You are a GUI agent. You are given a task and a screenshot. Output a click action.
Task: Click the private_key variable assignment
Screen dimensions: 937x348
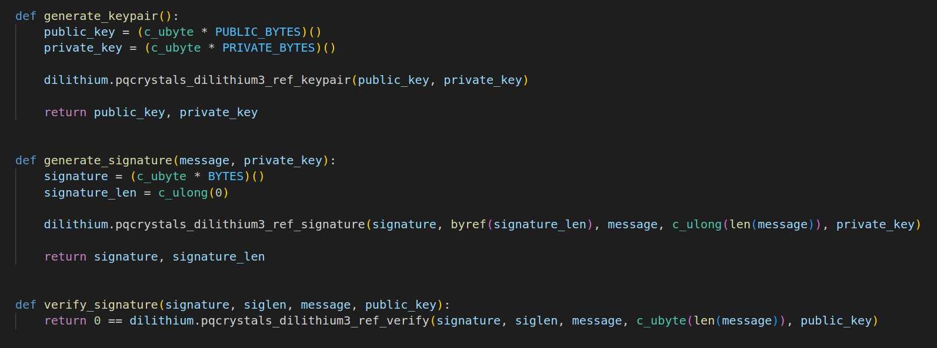pos(83,48)
